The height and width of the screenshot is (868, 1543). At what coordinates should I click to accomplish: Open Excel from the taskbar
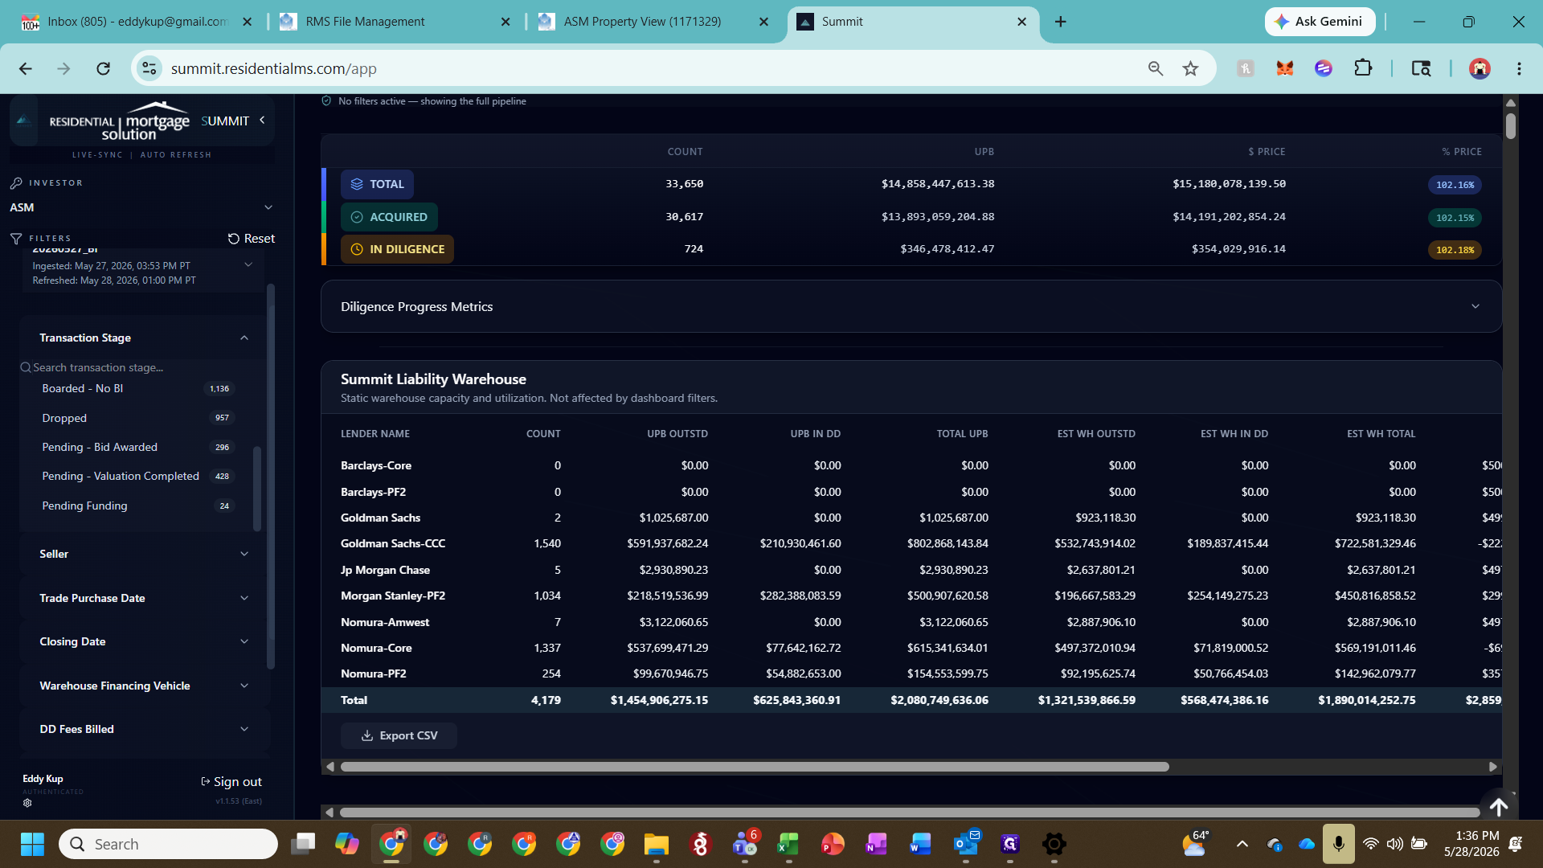point(788,844)
